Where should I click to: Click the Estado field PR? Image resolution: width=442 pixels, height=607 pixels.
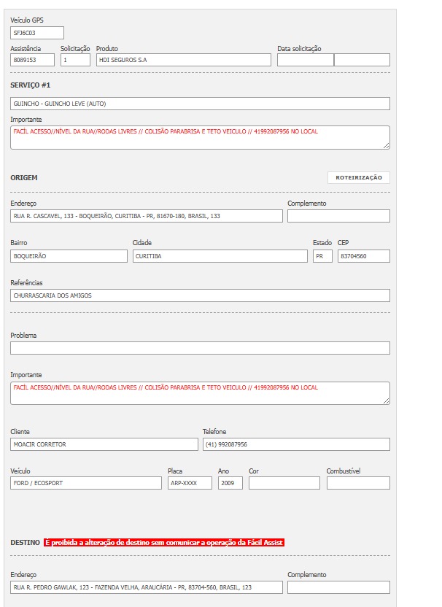323,256
